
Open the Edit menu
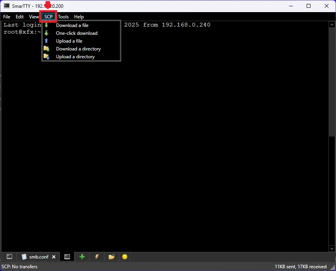[20, 17]
